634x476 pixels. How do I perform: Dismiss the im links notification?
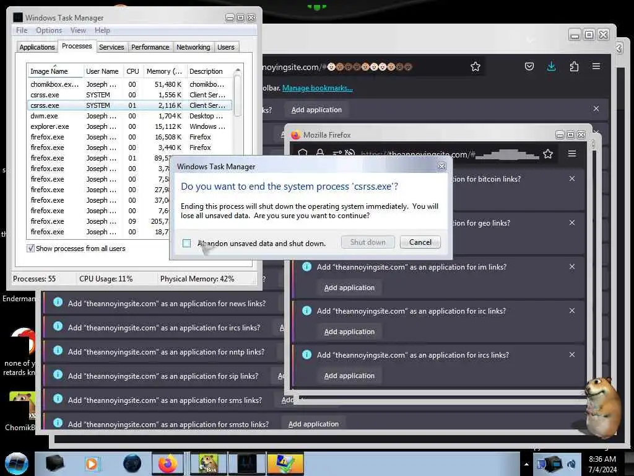(x=571, y=267)
